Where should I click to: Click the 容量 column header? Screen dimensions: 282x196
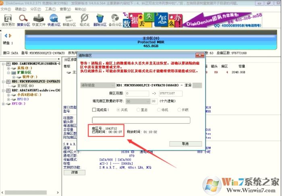(242, 66)
